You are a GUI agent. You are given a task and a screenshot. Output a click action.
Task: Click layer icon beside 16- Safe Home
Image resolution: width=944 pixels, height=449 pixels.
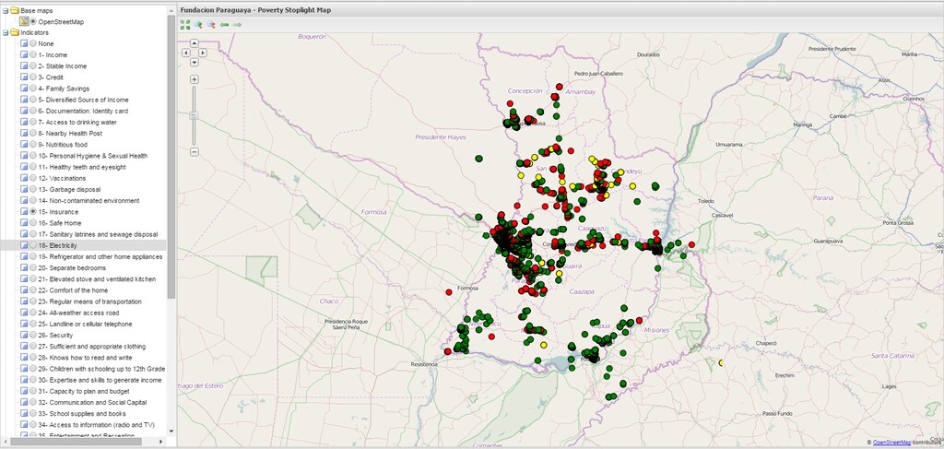coord(24,223)
